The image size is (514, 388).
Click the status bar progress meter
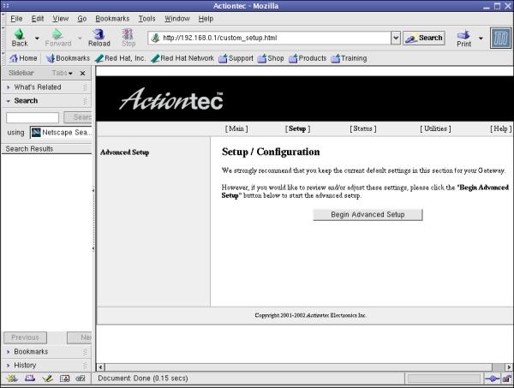pyautogui.click(x=444, y=379)
